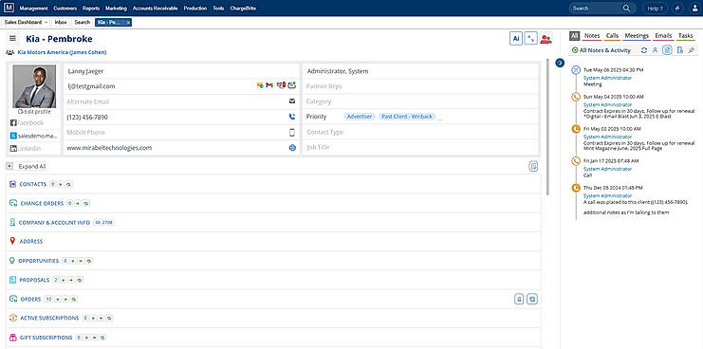Screen dimensions: 703x349
Task: Open the Accounts Receivable menu
Action: 156,9
